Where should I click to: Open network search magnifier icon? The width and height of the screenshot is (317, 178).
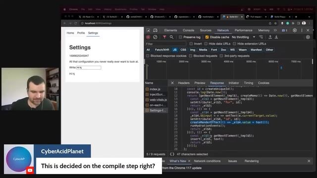171,37
